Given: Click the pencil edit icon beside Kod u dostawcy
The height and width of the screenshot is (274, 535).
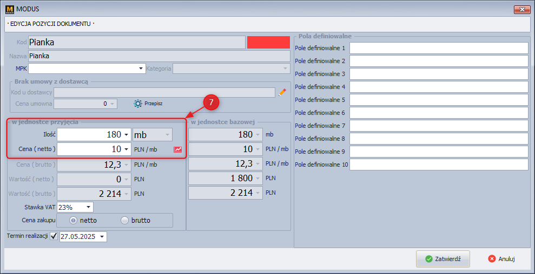Looking at the screenshot, I should click(282, 92).
